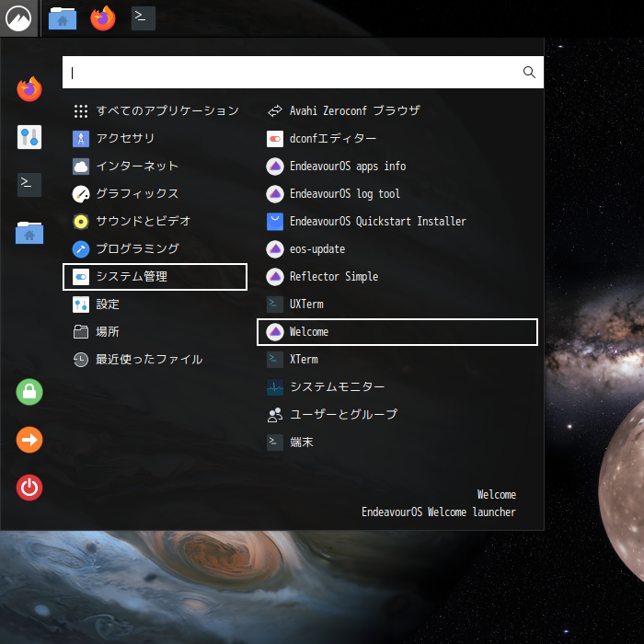Viewport: 644px width, 644px height.
Task: Click the green lock screen button
Action: [29, 392]
